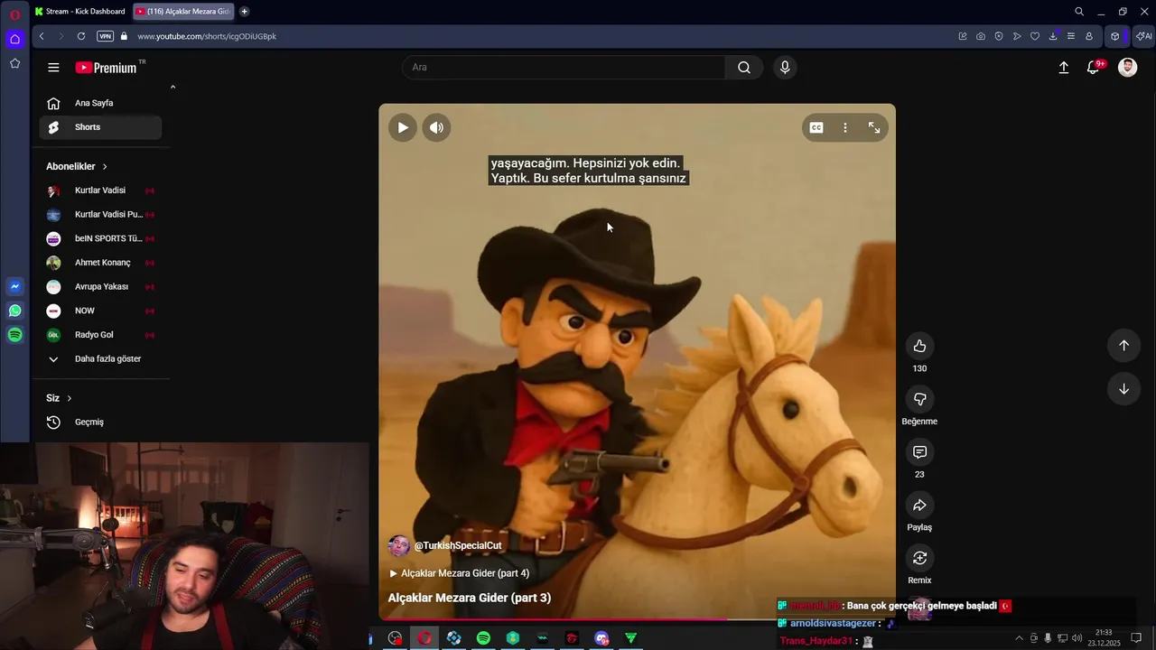1156x650 pixels.
Task: Open the YouTube upload/create icon
Action: [1064, 68]
